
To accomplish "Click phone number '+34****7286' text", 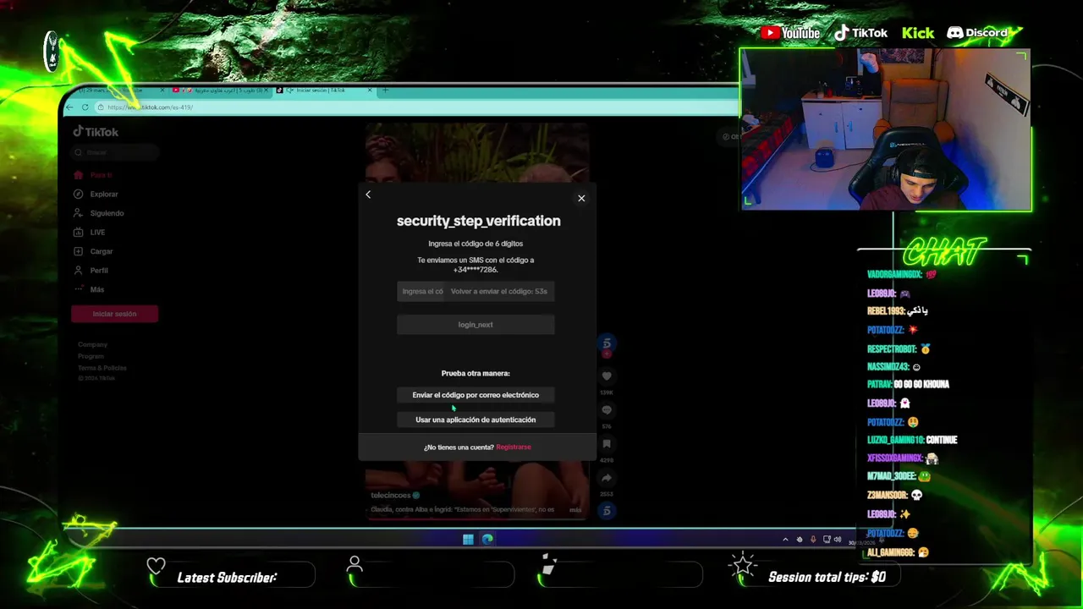I will [476, 270].
